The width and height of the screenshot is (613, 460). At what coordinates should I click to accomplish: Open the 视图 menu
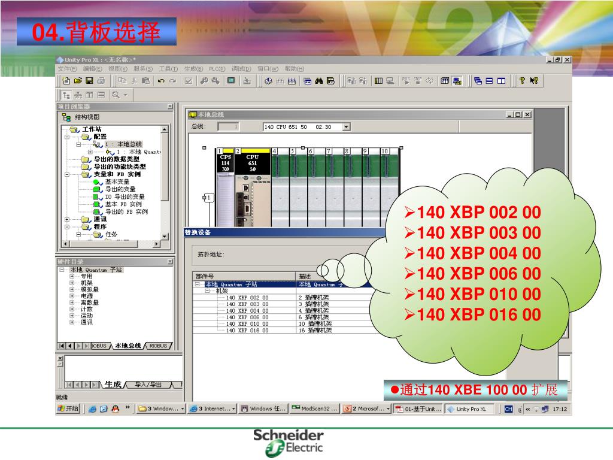point(118,69)
